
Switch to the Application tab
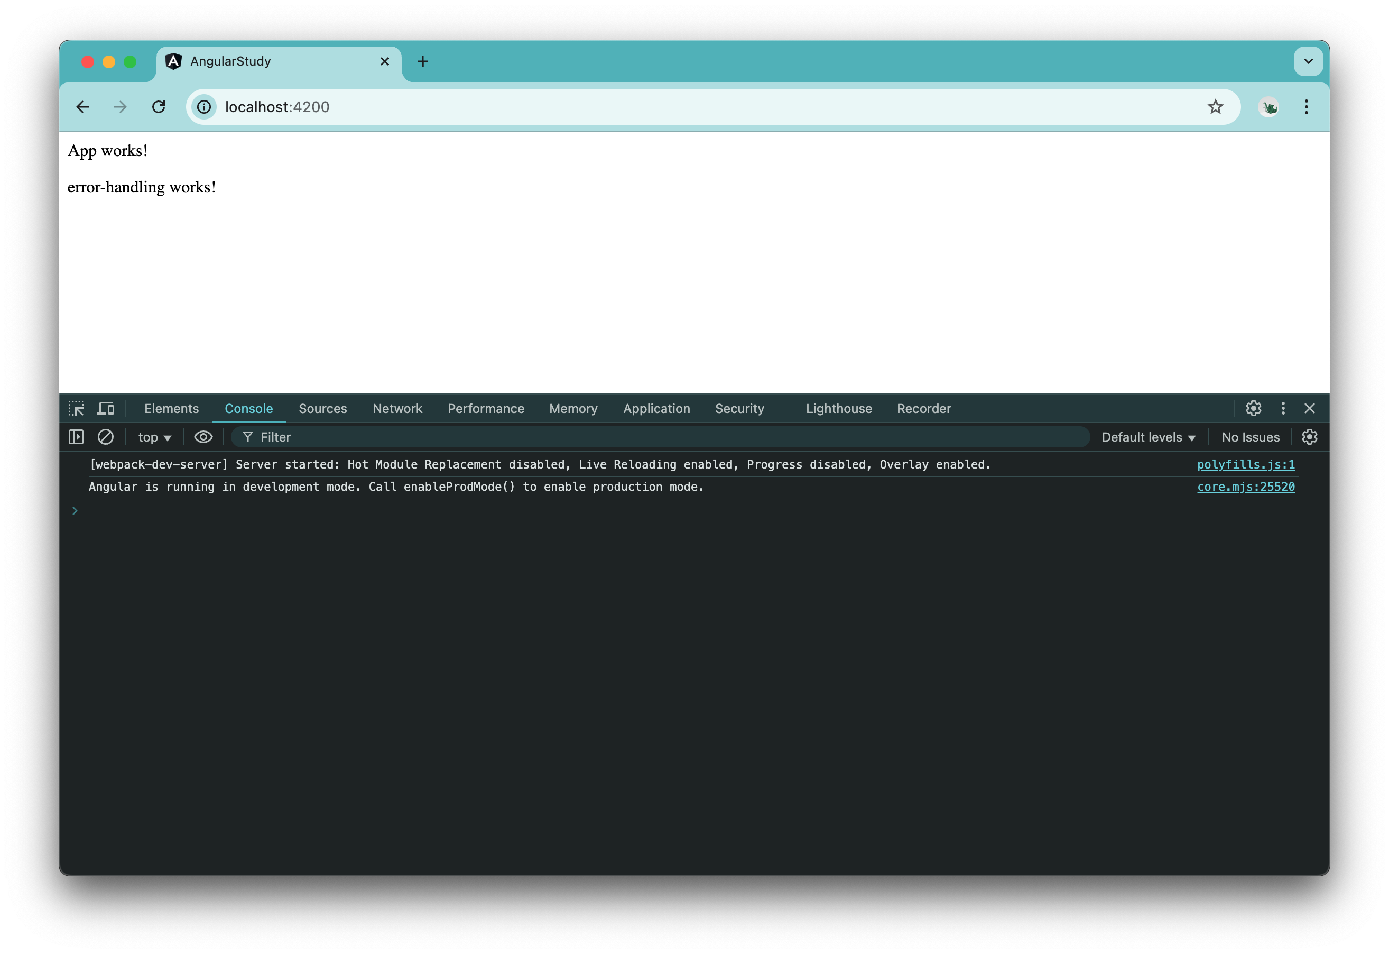(x=656, y=408)
